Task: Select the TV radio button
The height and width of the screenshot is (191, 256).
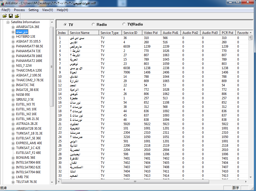Action: pos(65,25)
